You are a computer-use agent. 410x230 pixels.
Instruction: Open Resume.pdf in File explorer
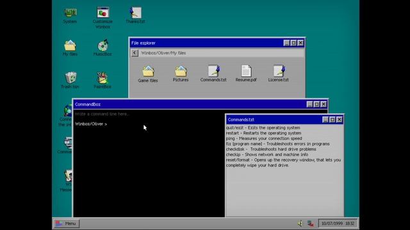246,73
